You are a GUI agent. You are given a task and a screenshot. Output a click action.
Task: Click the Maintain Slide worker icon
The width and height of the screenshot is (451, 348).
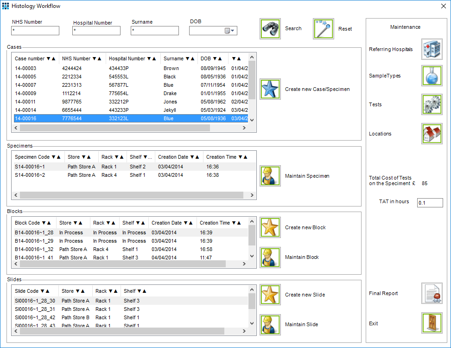pos(270,324)
